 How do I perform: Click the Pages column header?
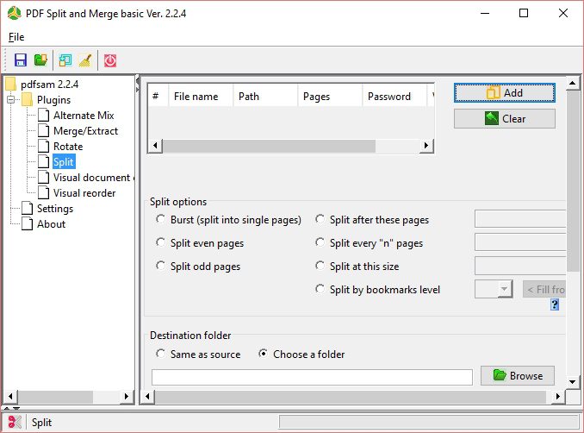[330, 97]
